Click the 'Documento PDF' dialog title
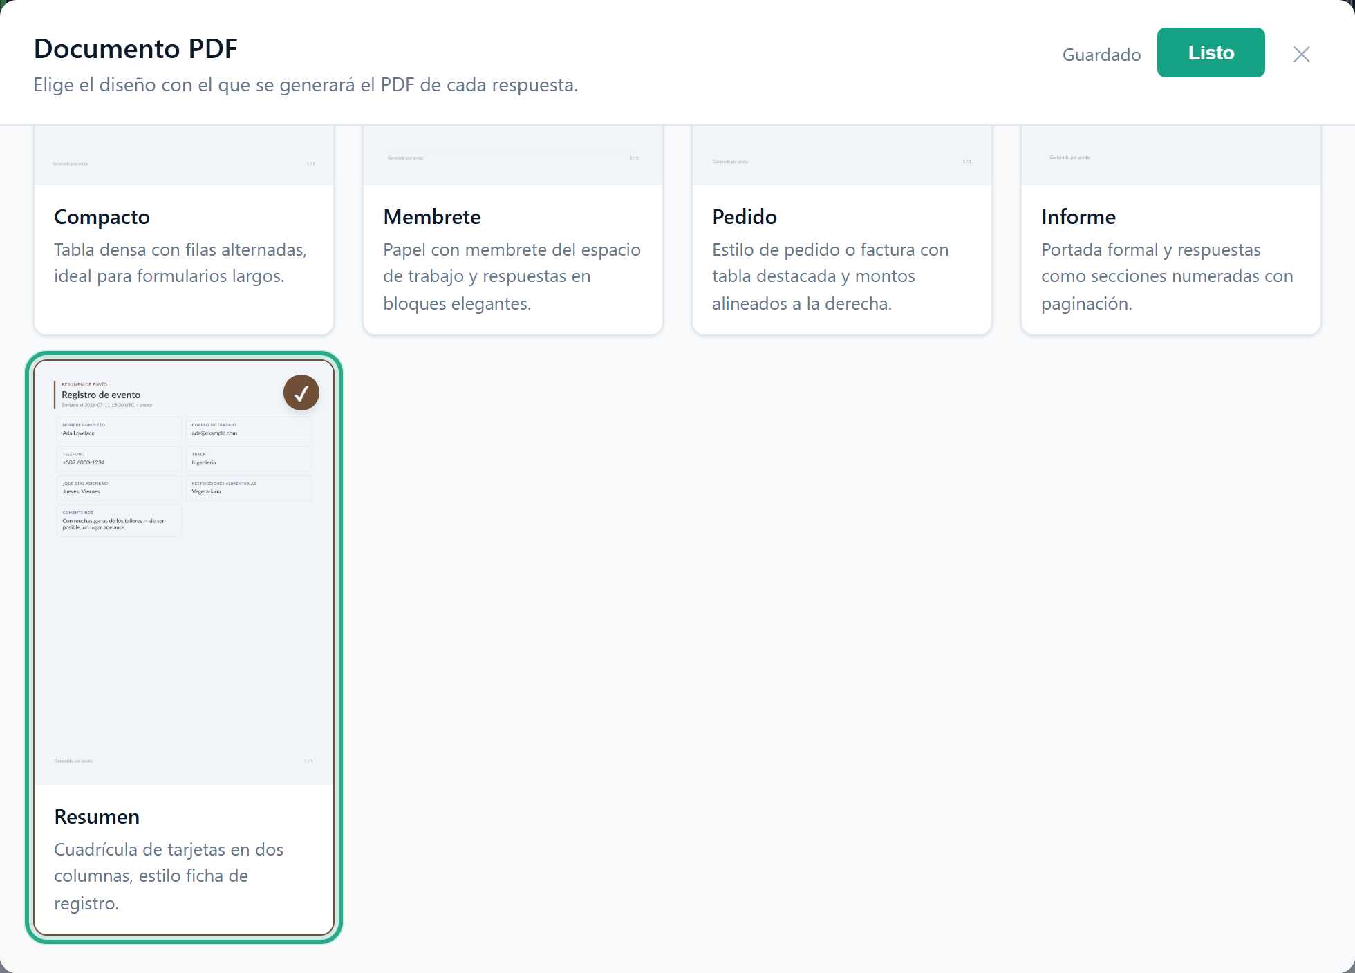Viewport: 1355px width, 973px height. [x=135, y=48]
